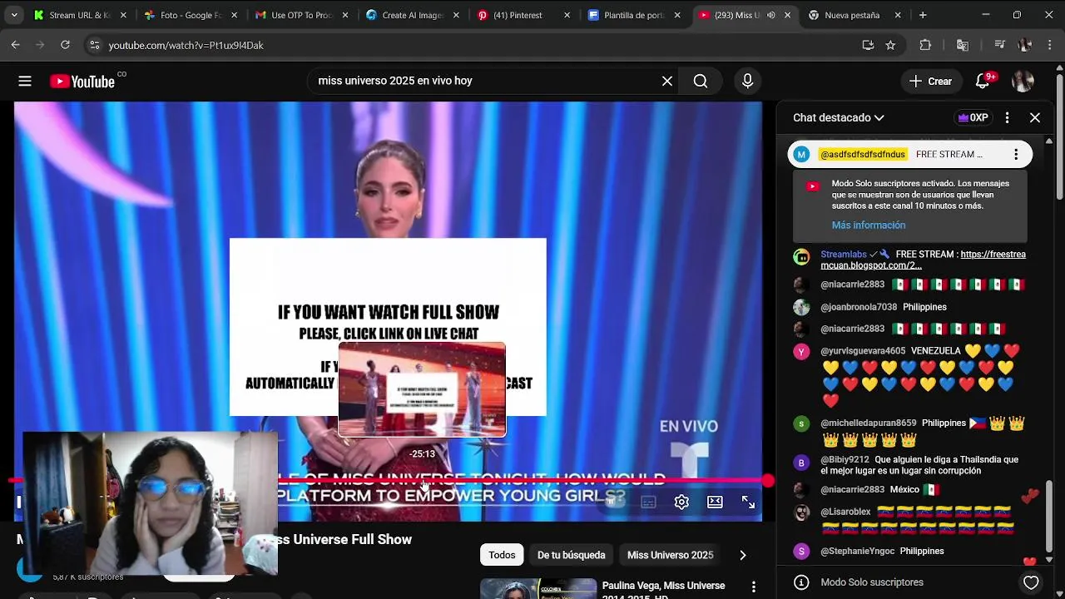This screenshot has height=599, width=1065.
Task: Open the Chrome extensions puzzle icon
Action: 925,45
